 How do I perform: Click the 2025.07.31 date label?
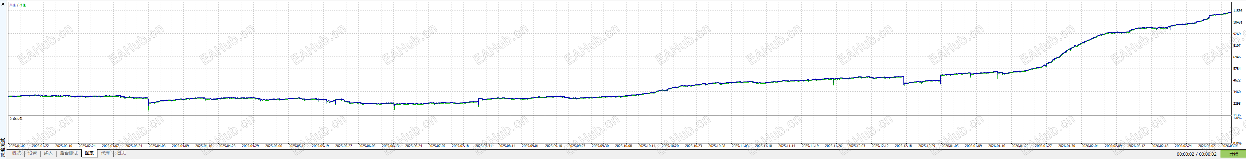coord(483,146)
